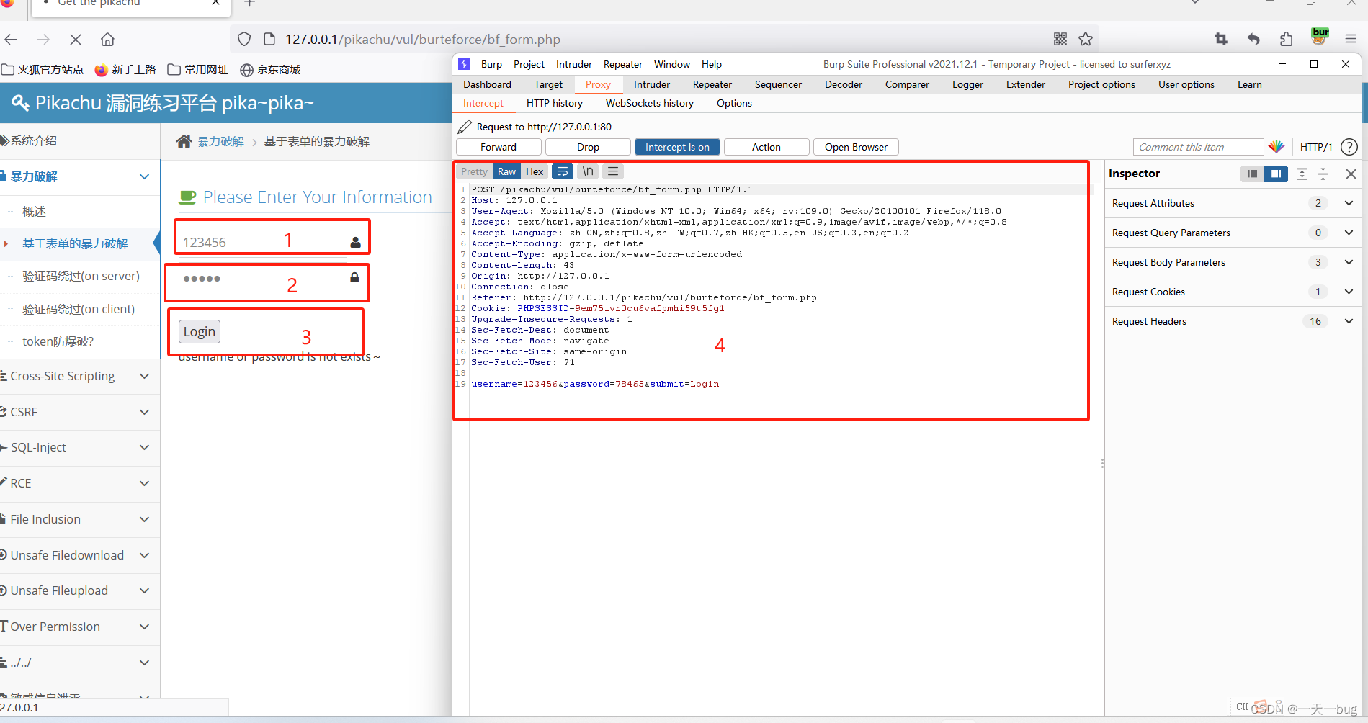Expand the Unsafe Fileupload sidebar menu
The height and width of the screenshot is (723, 1368).
(79, 590)
